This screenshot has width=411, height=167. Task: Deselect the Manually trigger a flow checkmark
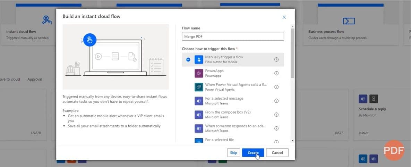[x=188, y=59]
